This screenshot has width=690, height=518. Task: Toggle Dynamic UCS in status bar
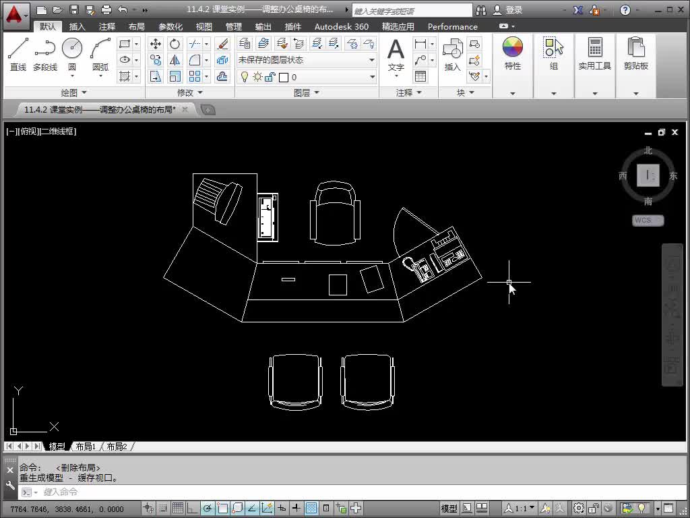tap(267, 509)
